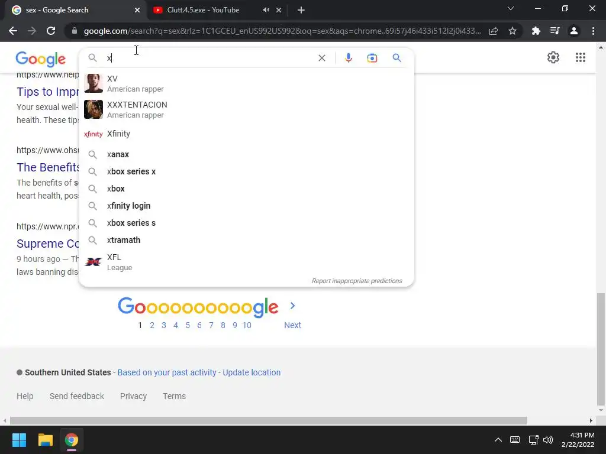Close the Google Search tab
The width and height of the screenshot is (606, 454).
[x=137, y=10]
